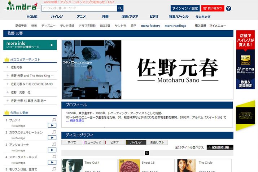Screen dimensions: 258x172
Task: Open 購入履歴 link
Action: (x=200, y=26)
